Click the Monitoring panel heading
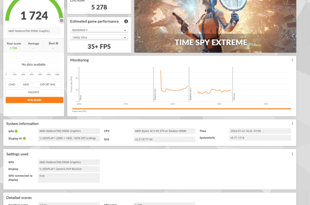310x205 pixels. 79,60
